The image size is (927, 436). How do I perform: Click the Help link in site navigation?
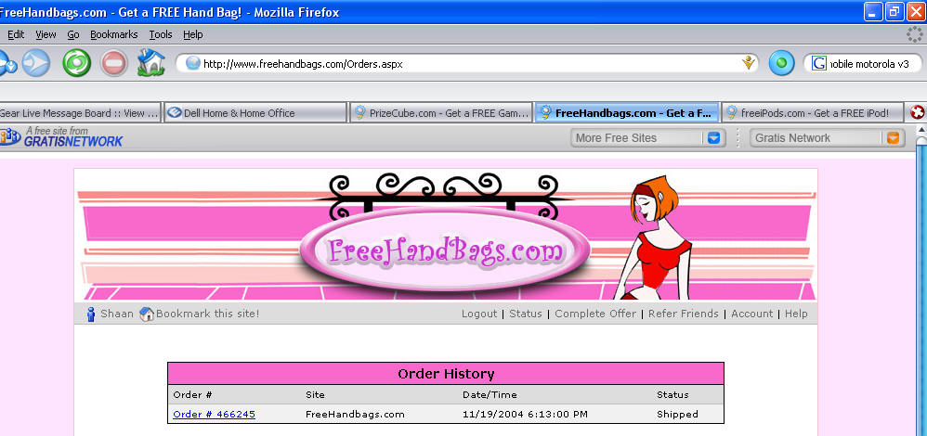click(x=796, y=314)
